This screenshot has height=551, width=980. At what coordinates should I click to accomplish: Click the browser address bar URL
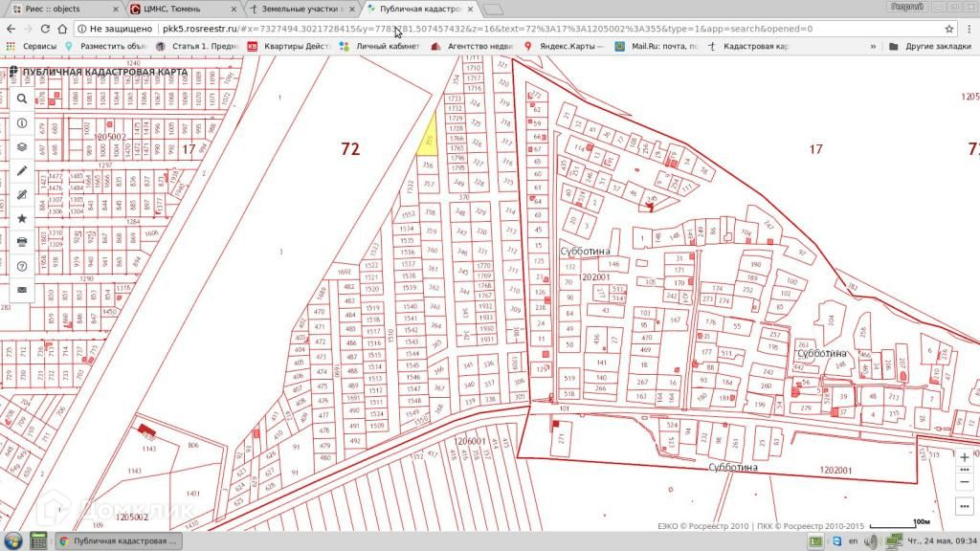[479, 29]
